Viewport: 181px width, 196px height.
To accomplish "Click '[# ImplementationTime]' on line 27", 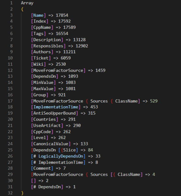I will coord(58,162).
